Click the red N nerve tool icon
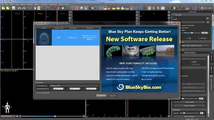This screenshot has height=120, width=214. coord(58,8)
